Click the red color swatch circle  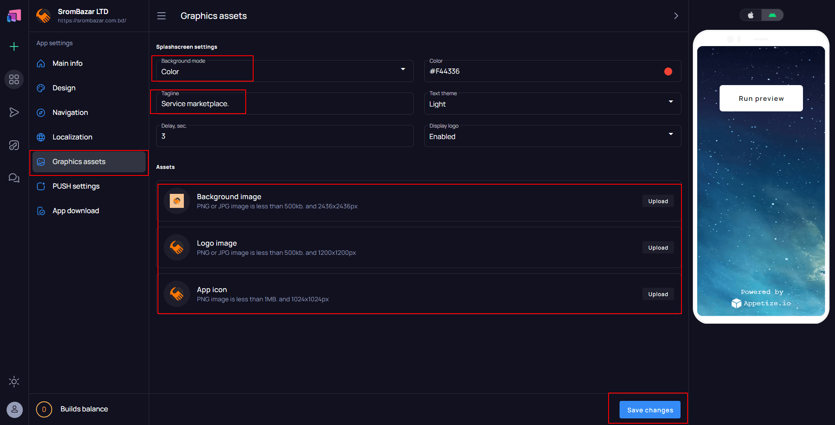tap(668, 71)
